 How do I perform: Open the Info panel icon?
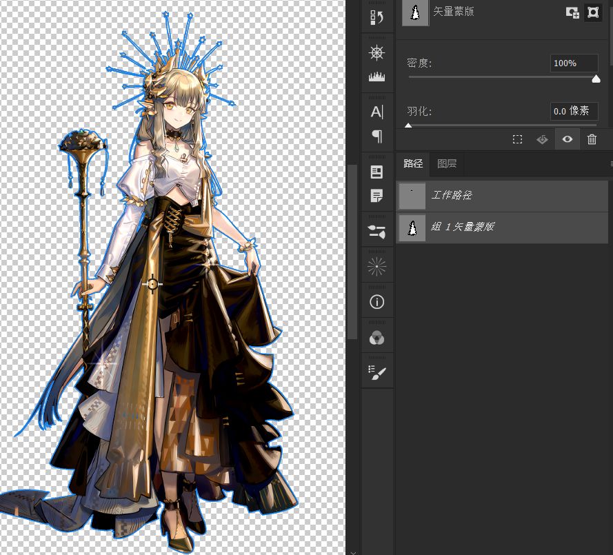click(377, 302)
